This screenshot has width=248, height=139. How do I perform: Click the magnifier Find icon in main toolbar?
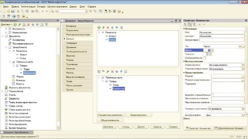(x=57, y=11)
